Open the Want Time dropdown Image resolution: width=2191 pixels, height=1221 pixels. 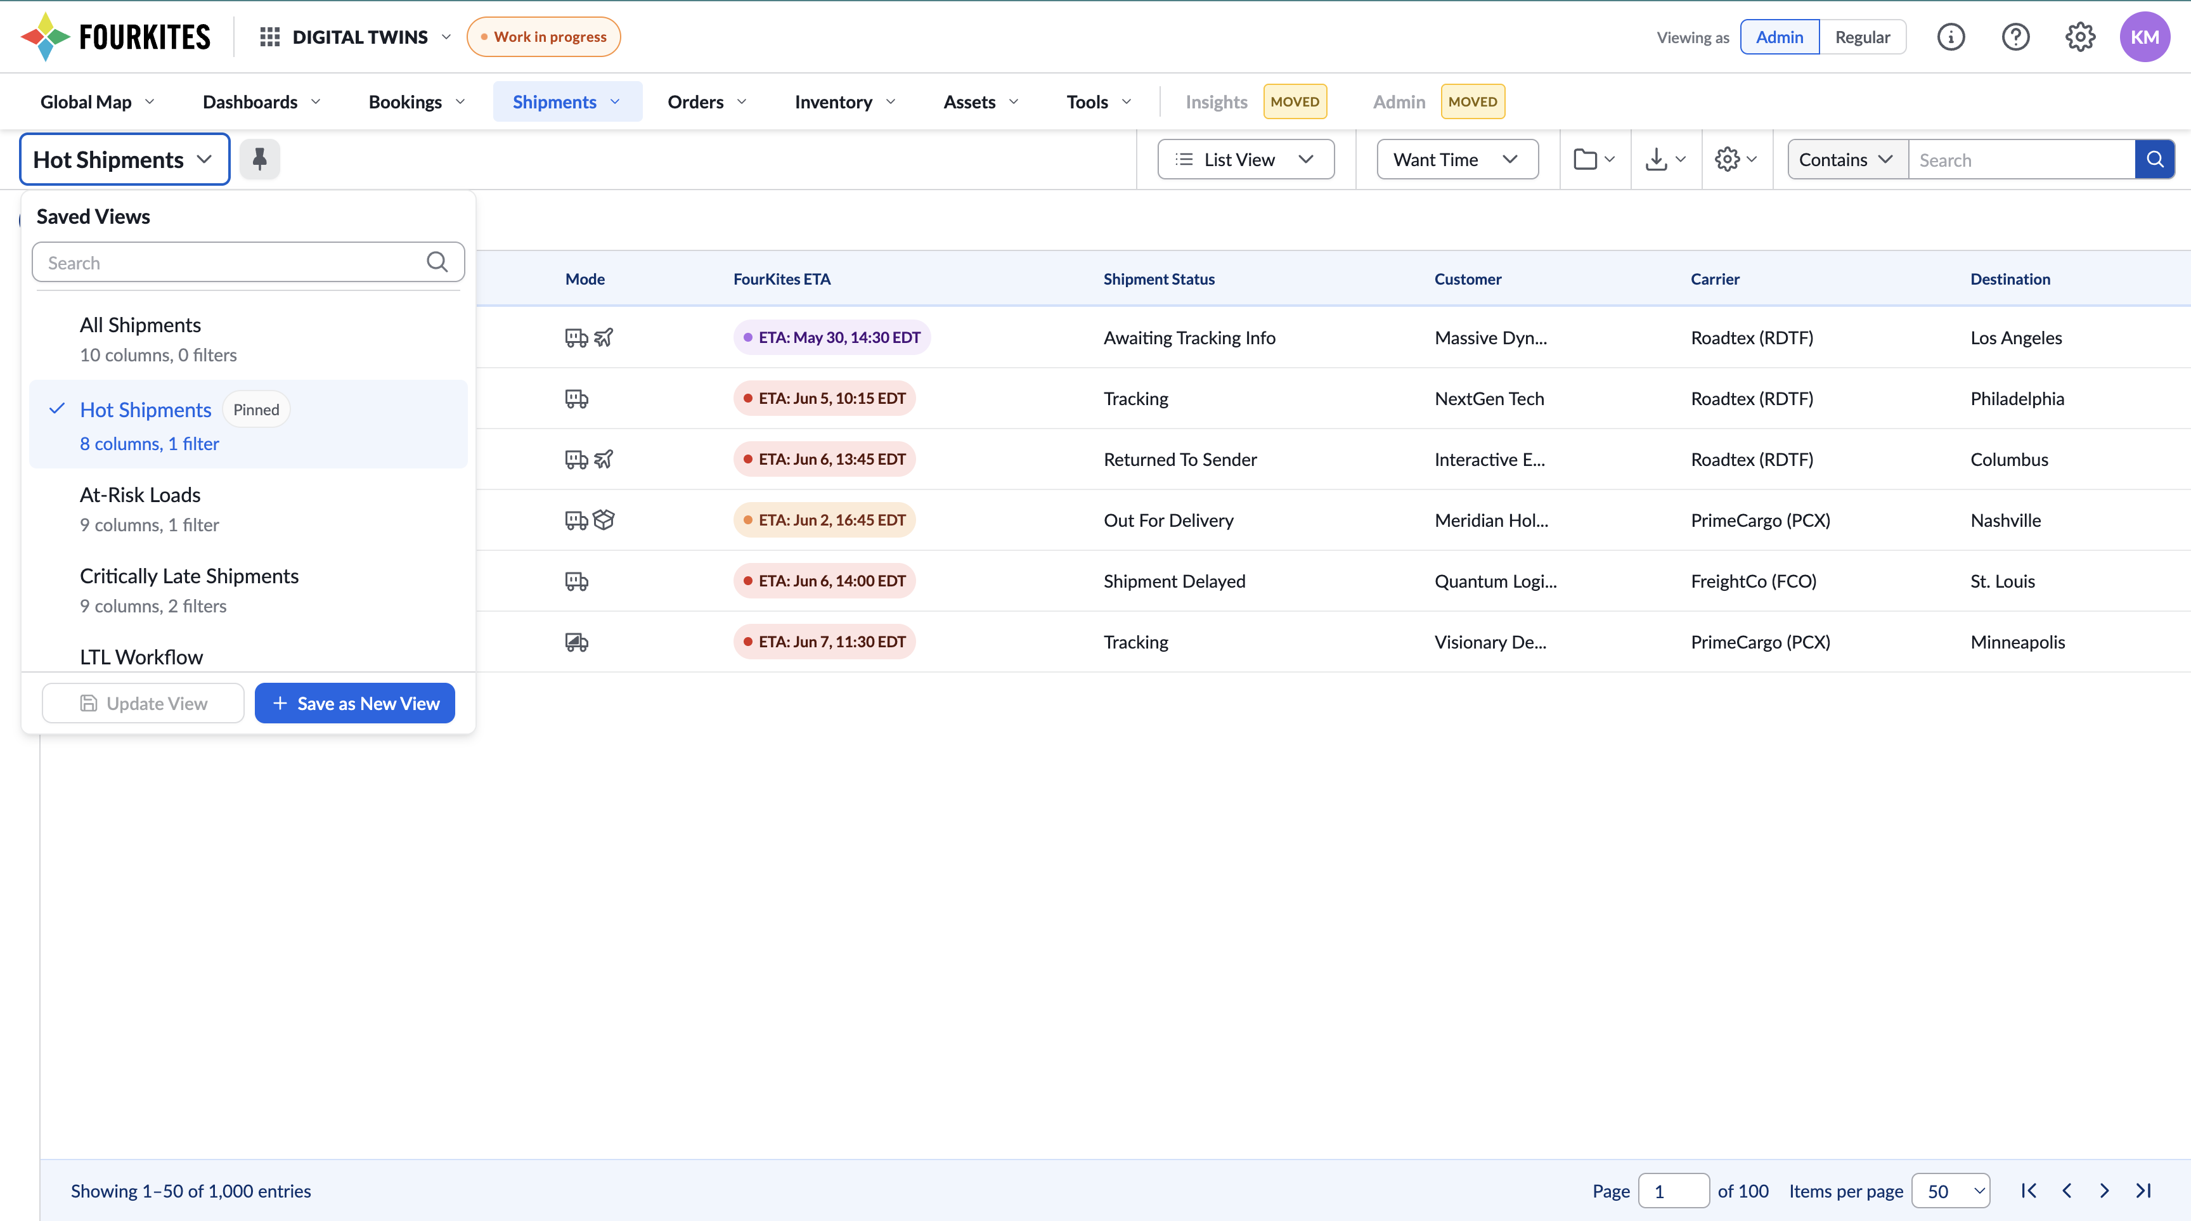tap(1457, 159)
